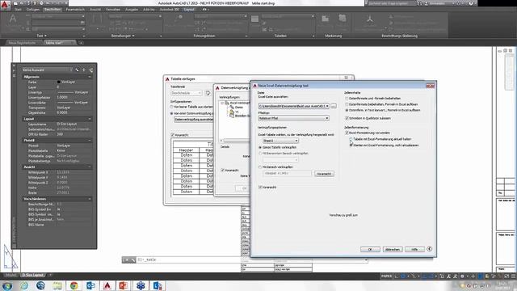
Task: Collapse the Ansicht section in Properties
Action: click(x=90, y=167)
